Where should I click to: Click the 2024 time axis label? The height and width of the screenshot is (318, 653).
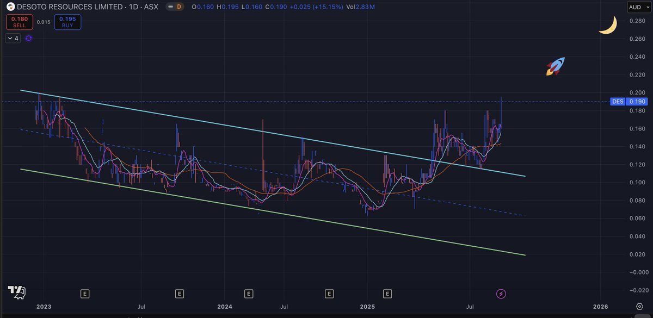point(225,307)
